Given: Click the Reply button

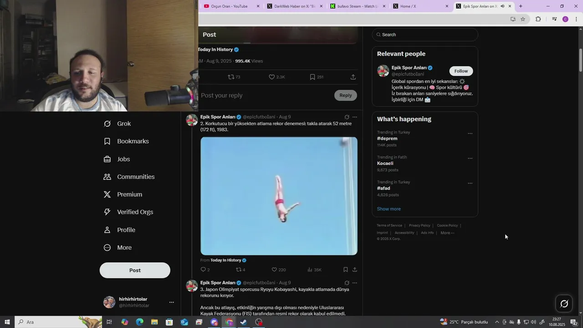Looking at the screenshot, I should pos(346,95).
